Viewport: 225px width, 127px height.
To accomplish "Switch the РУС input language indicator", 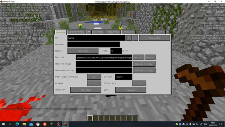I will coord(206,124).
